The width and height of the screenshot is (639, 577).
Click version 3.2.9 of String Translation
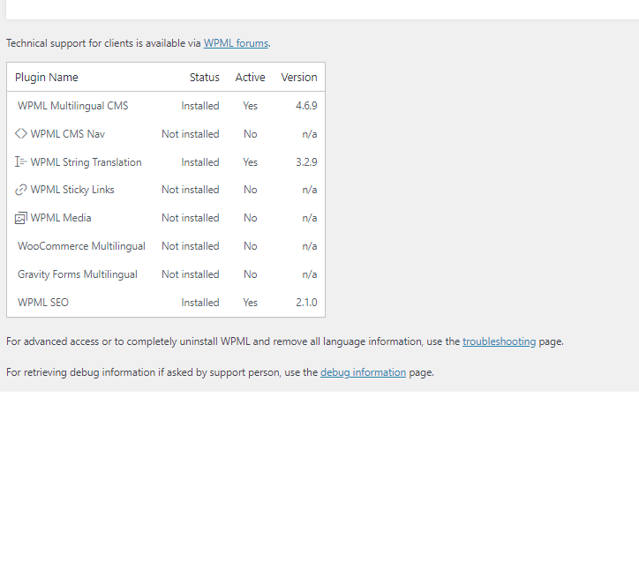[x=306, y=162]
